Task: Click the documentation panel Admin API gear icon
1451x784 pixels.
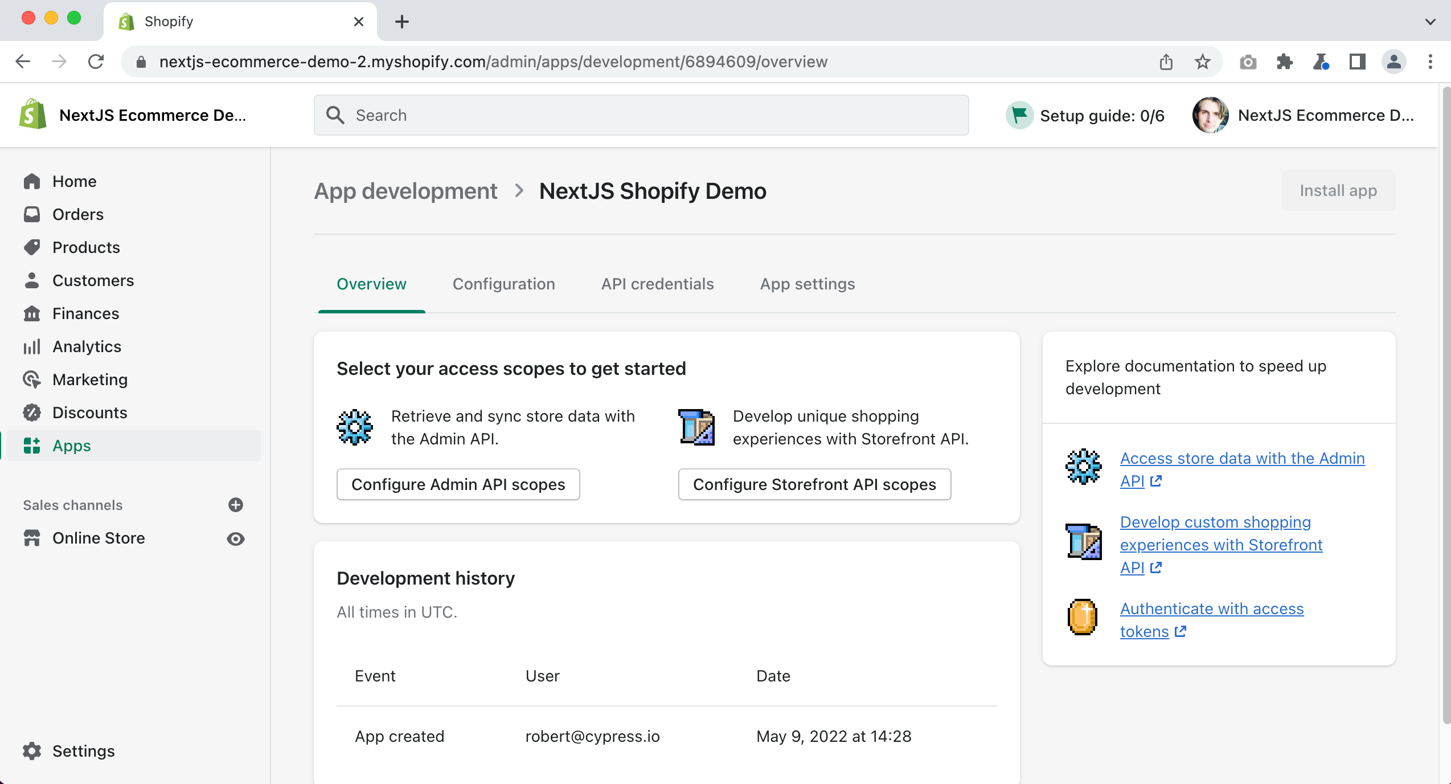Action: pyautogui.click(x=1083, y=467)
